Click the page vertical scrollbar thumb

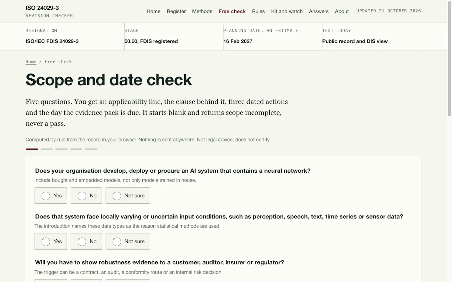449,58
